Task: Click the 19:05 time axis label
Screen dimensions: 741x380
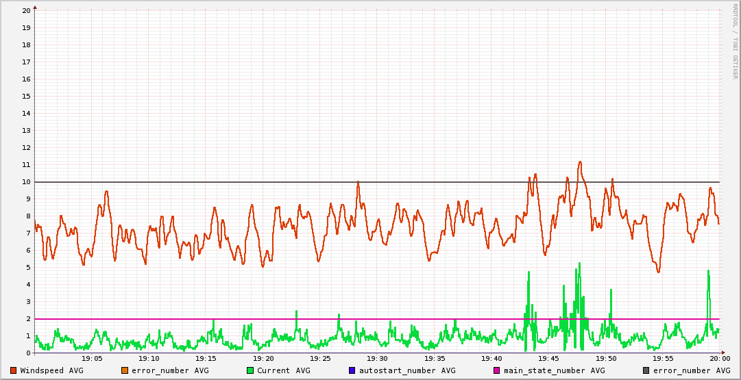Action: tap(92, 358)
